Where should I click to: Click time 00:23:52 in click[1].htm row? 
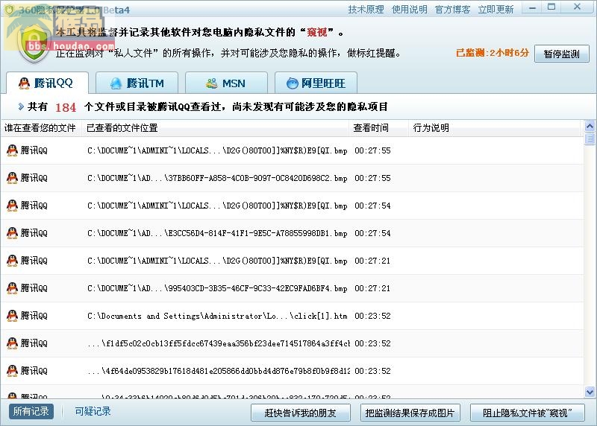coord(372,316)
